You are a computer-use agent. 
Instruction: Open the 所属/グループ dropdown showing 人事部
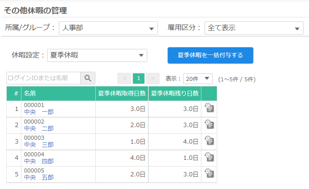point(108,28)
